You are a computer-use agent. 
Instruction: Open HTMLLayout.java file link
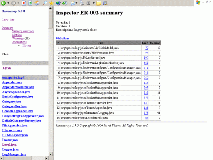pos(15,135)
